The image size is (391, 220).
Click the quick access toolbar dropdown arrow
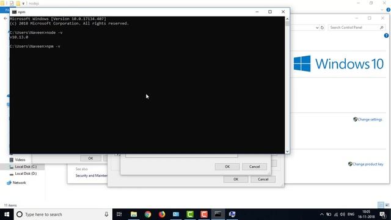(x=23, y=4)
